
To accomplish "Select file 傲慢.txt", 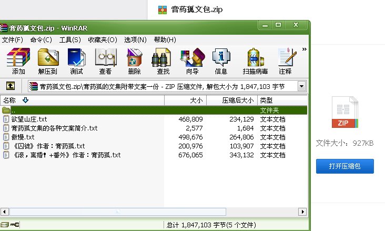I will point(23,137).
